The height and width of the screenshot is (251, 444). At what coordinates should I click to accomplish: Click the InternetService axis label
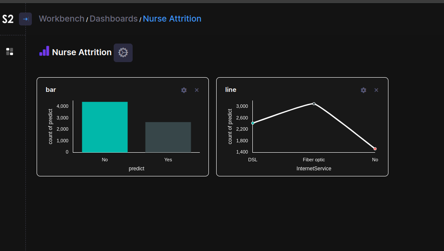click(x=314, y=169)
